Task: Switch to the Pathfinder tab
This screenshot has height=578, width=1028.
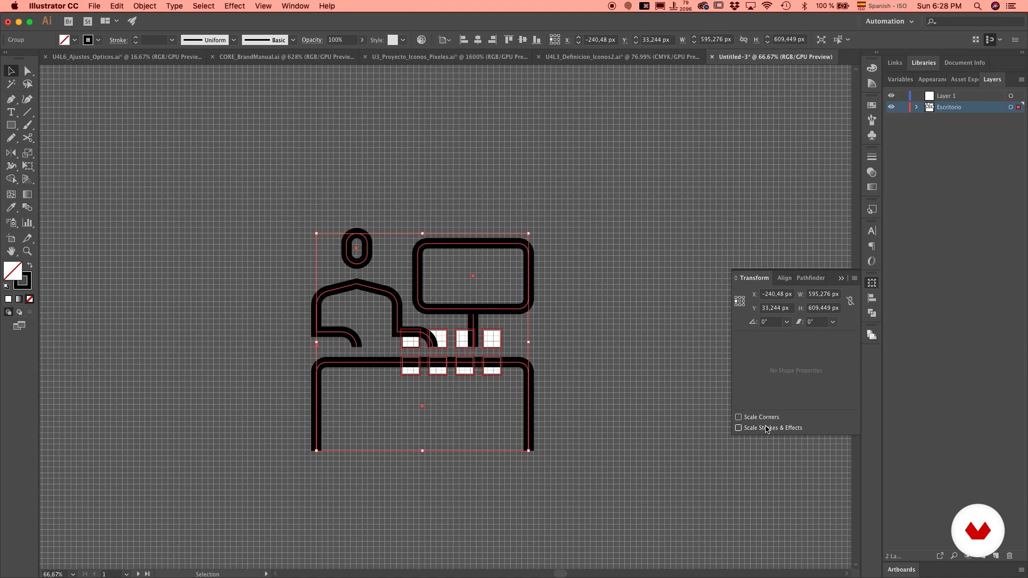Action: 811,278
